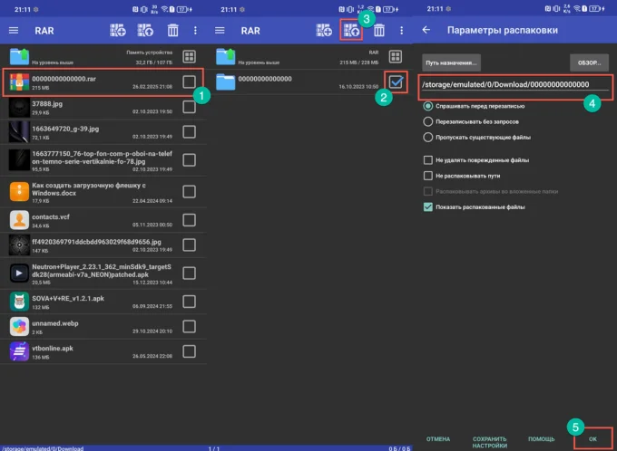Screen dimensions: 617x451
Task: Tap the file name Как создать загрузочную флешку с Windows.docx
Action: [89, 189]
